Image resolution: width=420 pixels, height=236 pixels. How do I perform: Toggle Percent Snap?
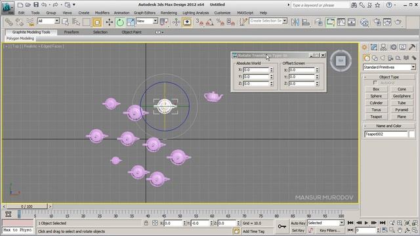(x=220, y=22)
